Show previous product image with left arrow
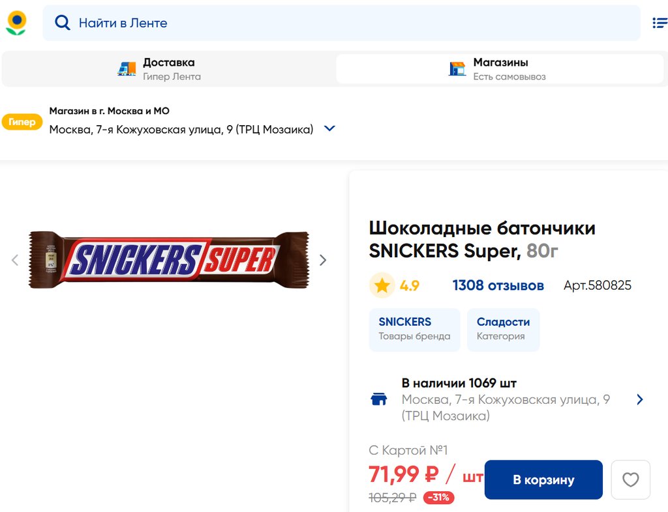The height and width of the screenshot is (512, 668). point(15,260)
